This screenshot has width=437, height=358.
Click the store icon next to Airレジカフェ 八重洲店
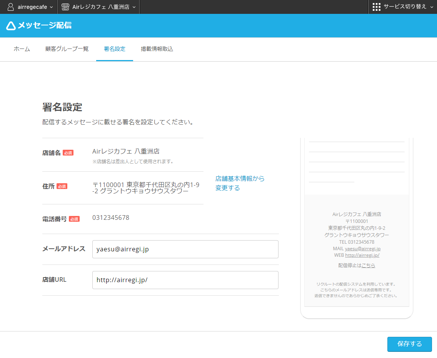coord(65,7)
